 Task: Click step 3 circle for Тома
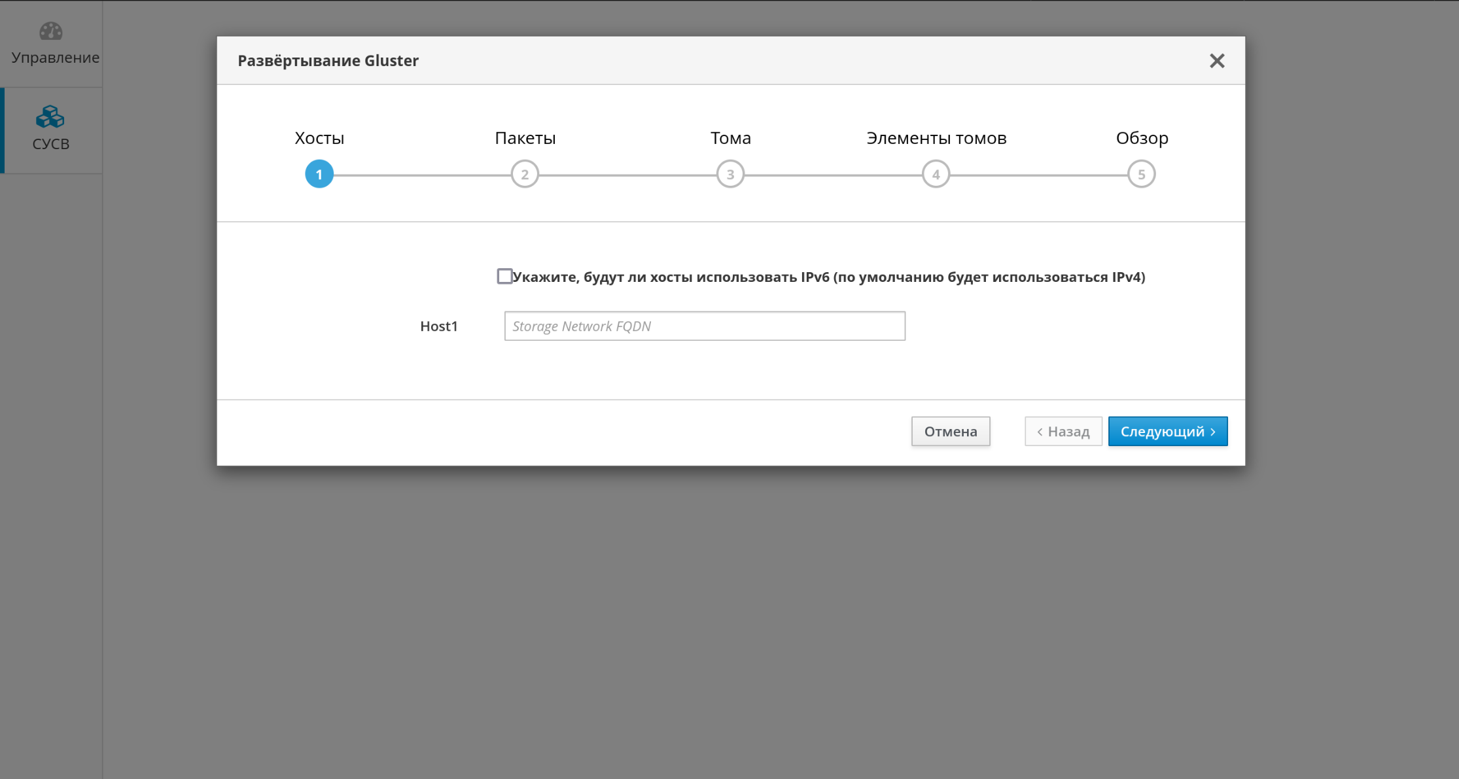click(730, 175)
